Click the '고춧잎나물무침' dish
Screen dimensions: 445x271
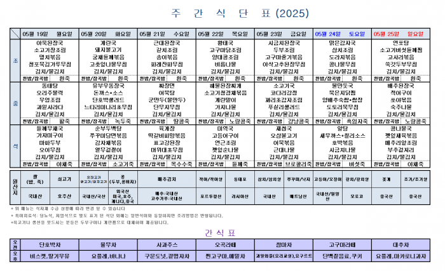tap(108, 64)
